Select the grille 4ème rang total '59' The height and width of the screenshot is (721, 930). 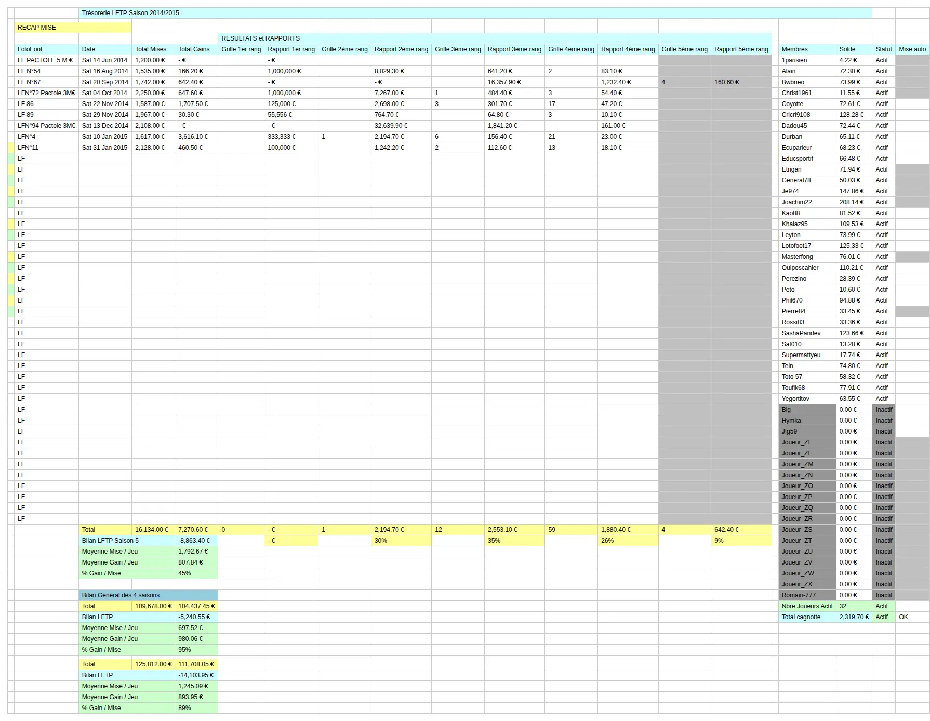pyautogui.click(x=572, y=530)
